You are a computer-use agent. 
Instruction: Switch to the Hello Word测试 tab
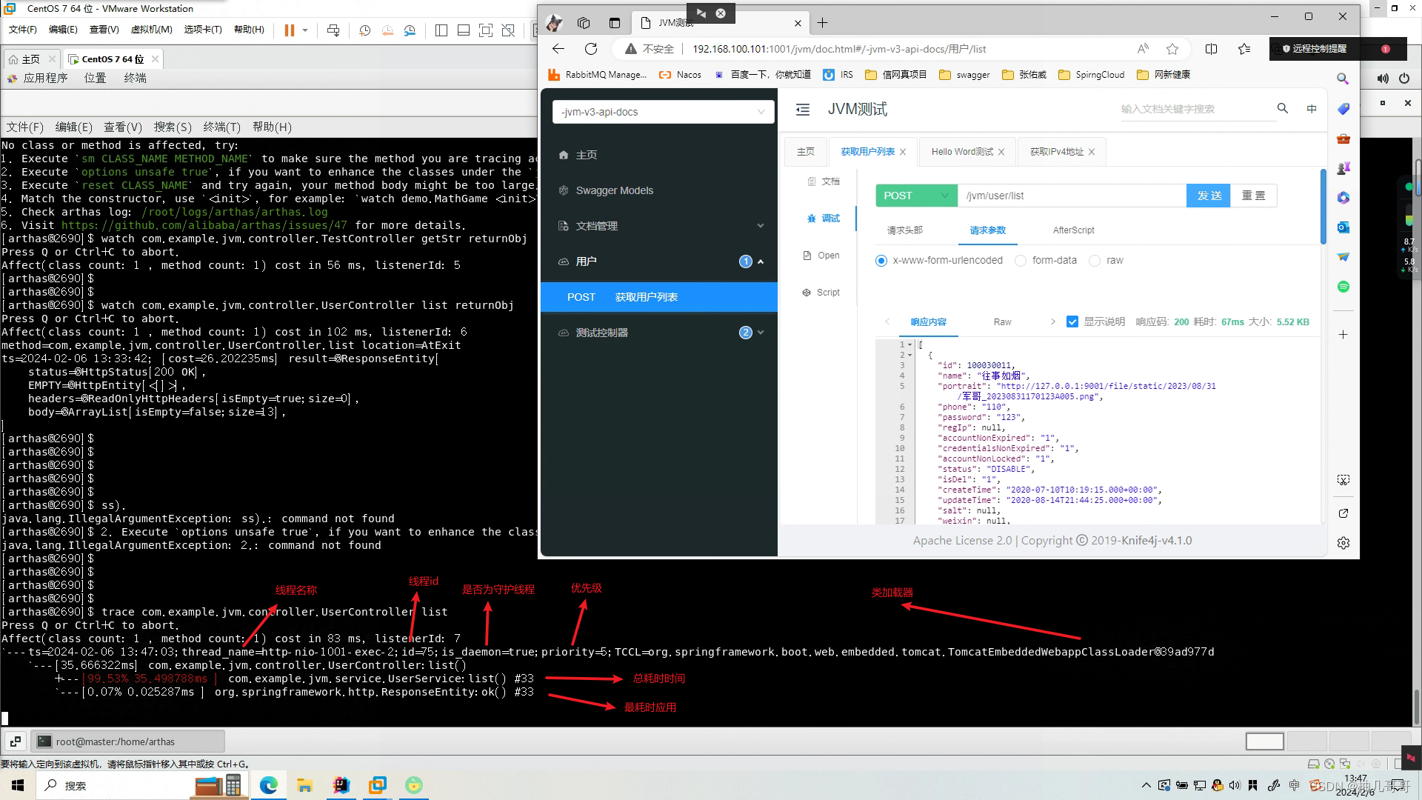[x=962, y=152]
